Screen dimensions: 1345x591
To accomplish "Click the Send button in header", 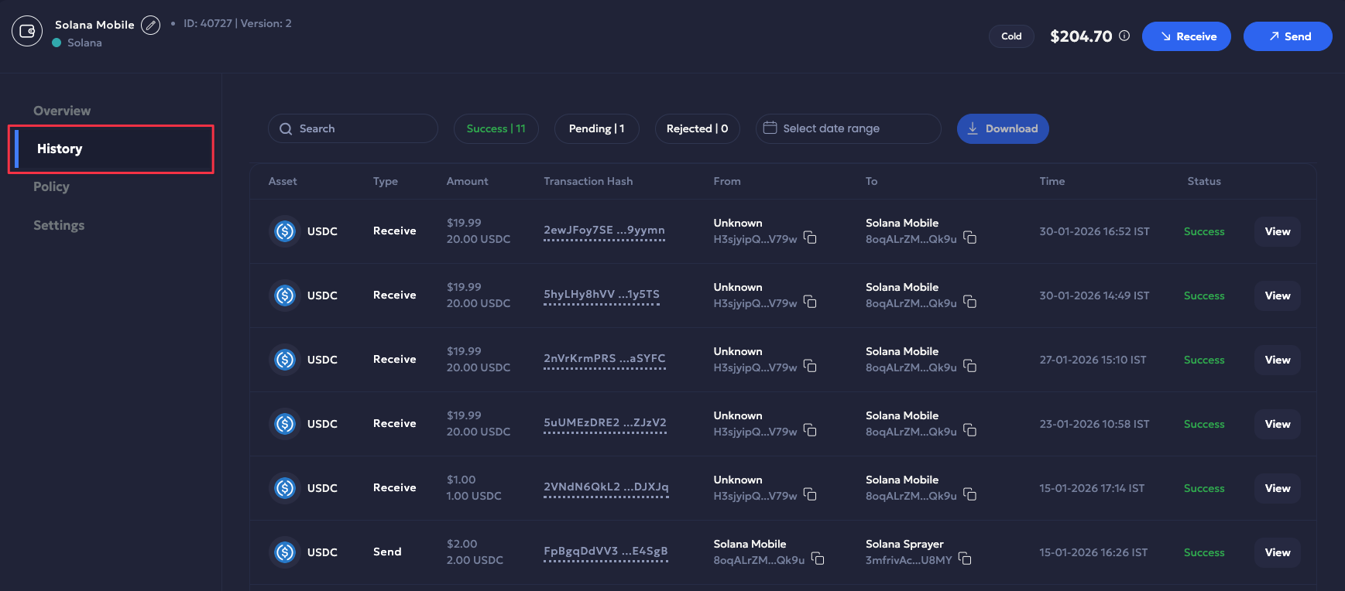I will click(1288, 36).
